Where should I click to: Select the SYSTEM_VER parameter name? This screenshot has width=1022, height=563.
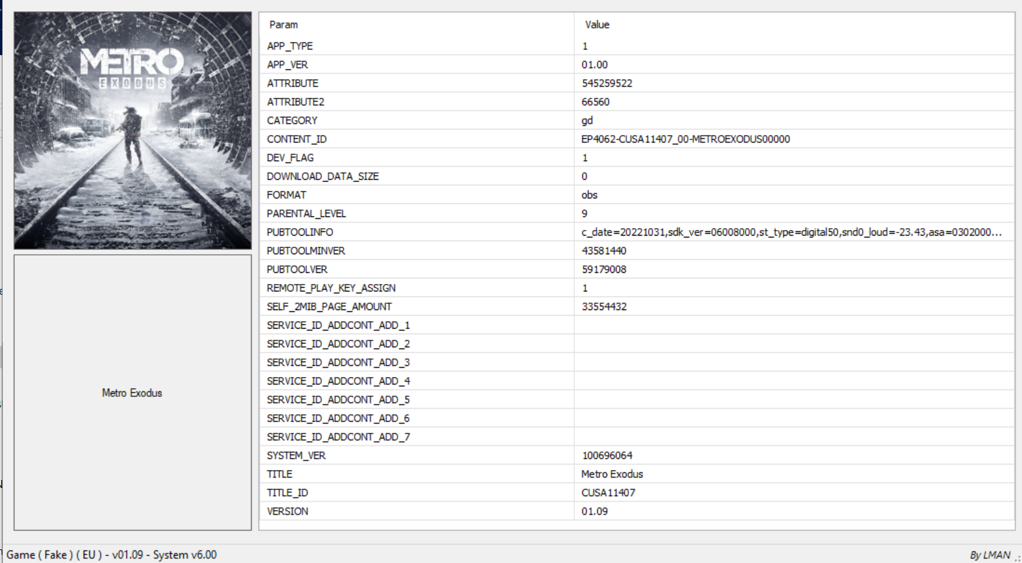pos(296,455)
